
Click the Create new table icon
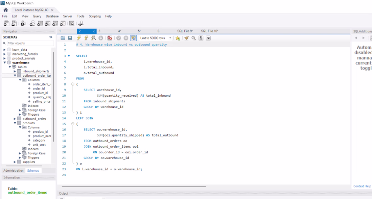40,24
